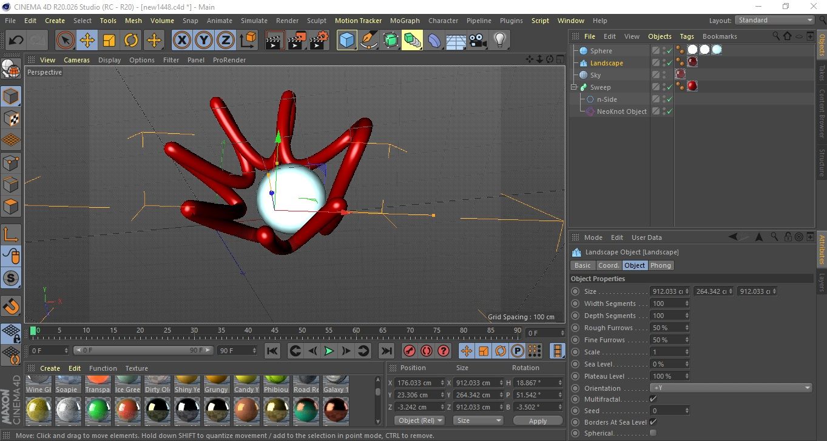Enable the Spherical checkbox
Image resolution: width=827 pixels, height=441 pixels.
(x=653, y=433)
